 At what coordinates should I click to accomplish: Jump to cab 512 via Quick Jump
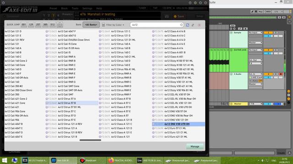53,25
